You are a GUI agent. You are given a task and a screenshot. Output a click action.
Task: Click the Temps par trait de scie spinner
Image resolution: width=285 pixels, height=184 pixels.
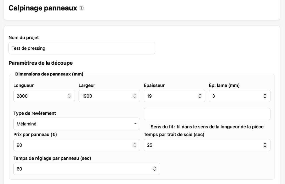(265, 145)
